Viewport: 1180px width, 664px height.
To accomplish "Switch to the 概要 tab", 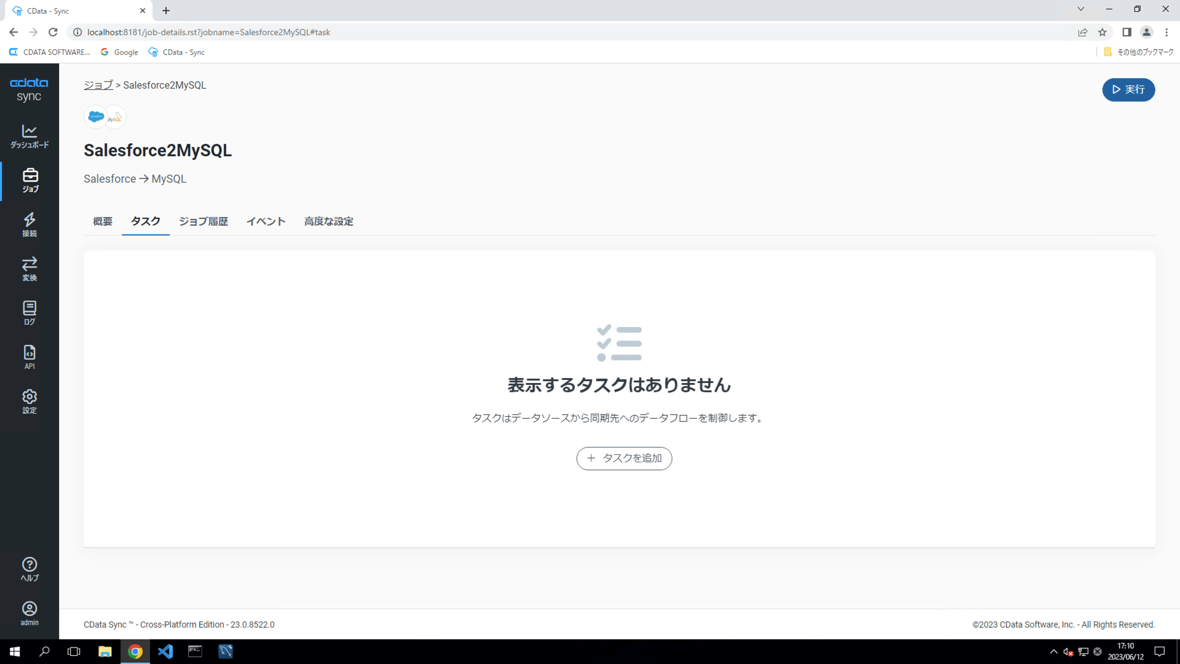I will 103,221.
